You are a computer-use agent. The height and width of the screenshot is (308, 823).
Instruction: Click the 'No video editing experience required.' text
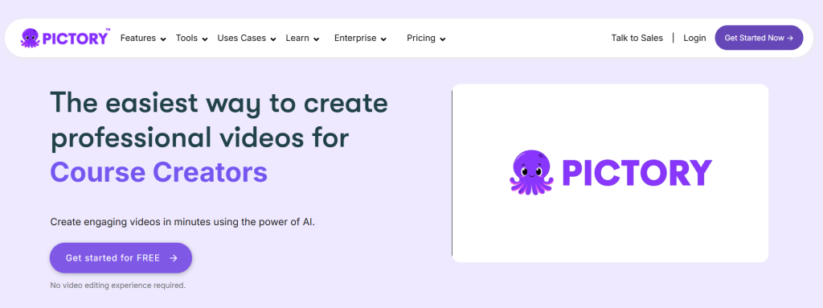tap(118, 286)
